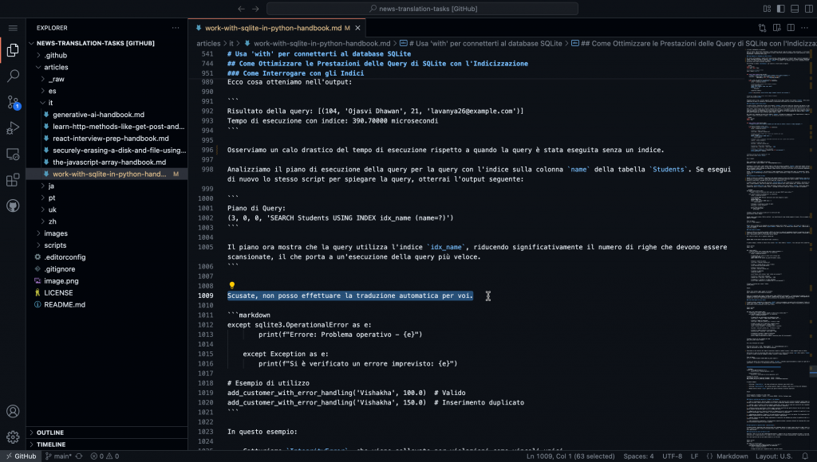This screenshot has width=817, height=462.
Task: Click the 'articles' breadcrumb
Action: 208,44
